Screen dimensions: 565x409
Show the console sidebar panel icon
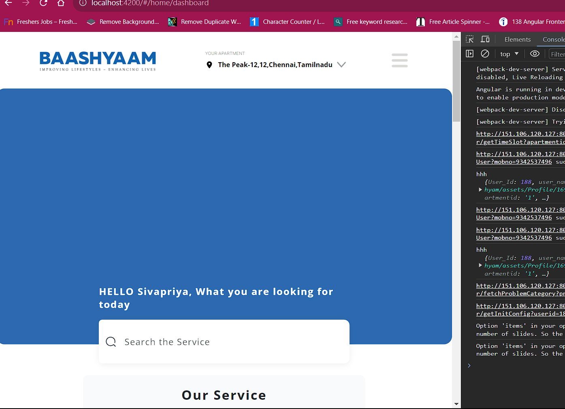click(x=469, y=54)
